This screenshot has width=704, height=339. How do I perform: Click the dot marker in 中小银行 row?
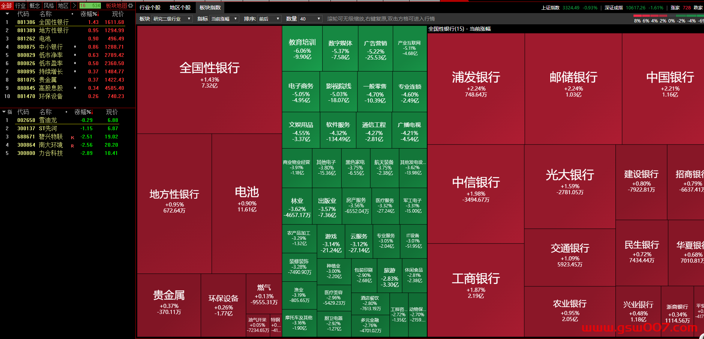coord(75,47)
